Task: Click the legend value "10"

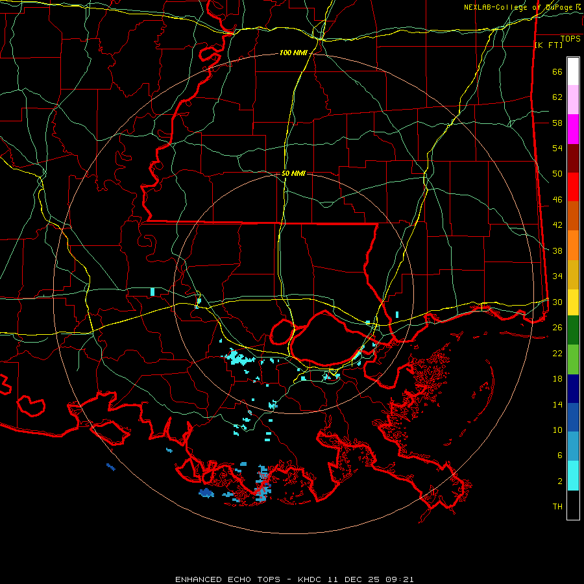Action: pyautogui.click(x=557, y=430)
